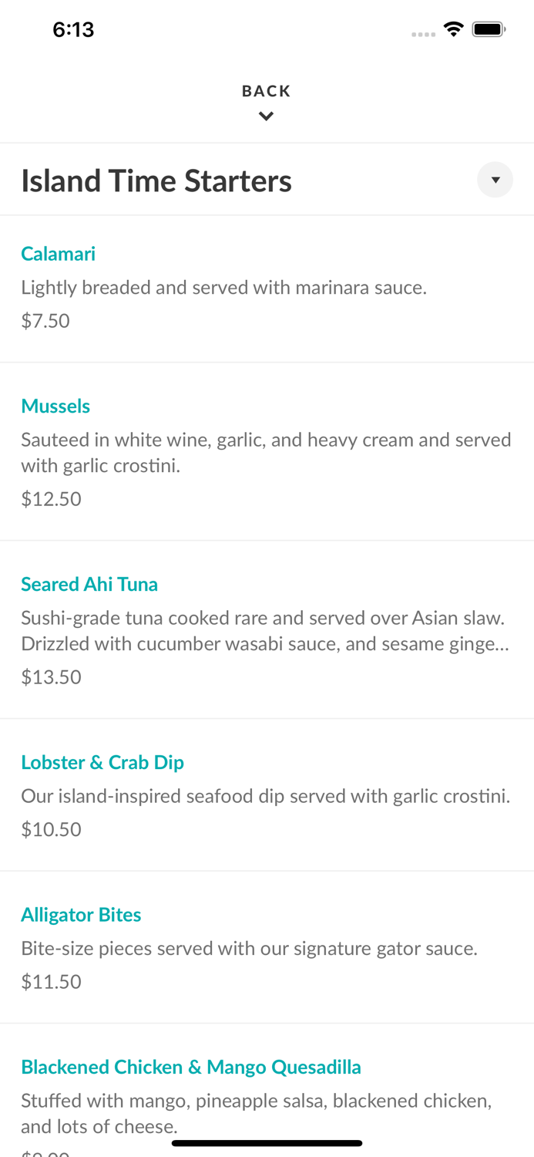Screen dimensions: 534x1157
Task: View the Seared Ahi Tuna entry
Action: click(89, 585)
